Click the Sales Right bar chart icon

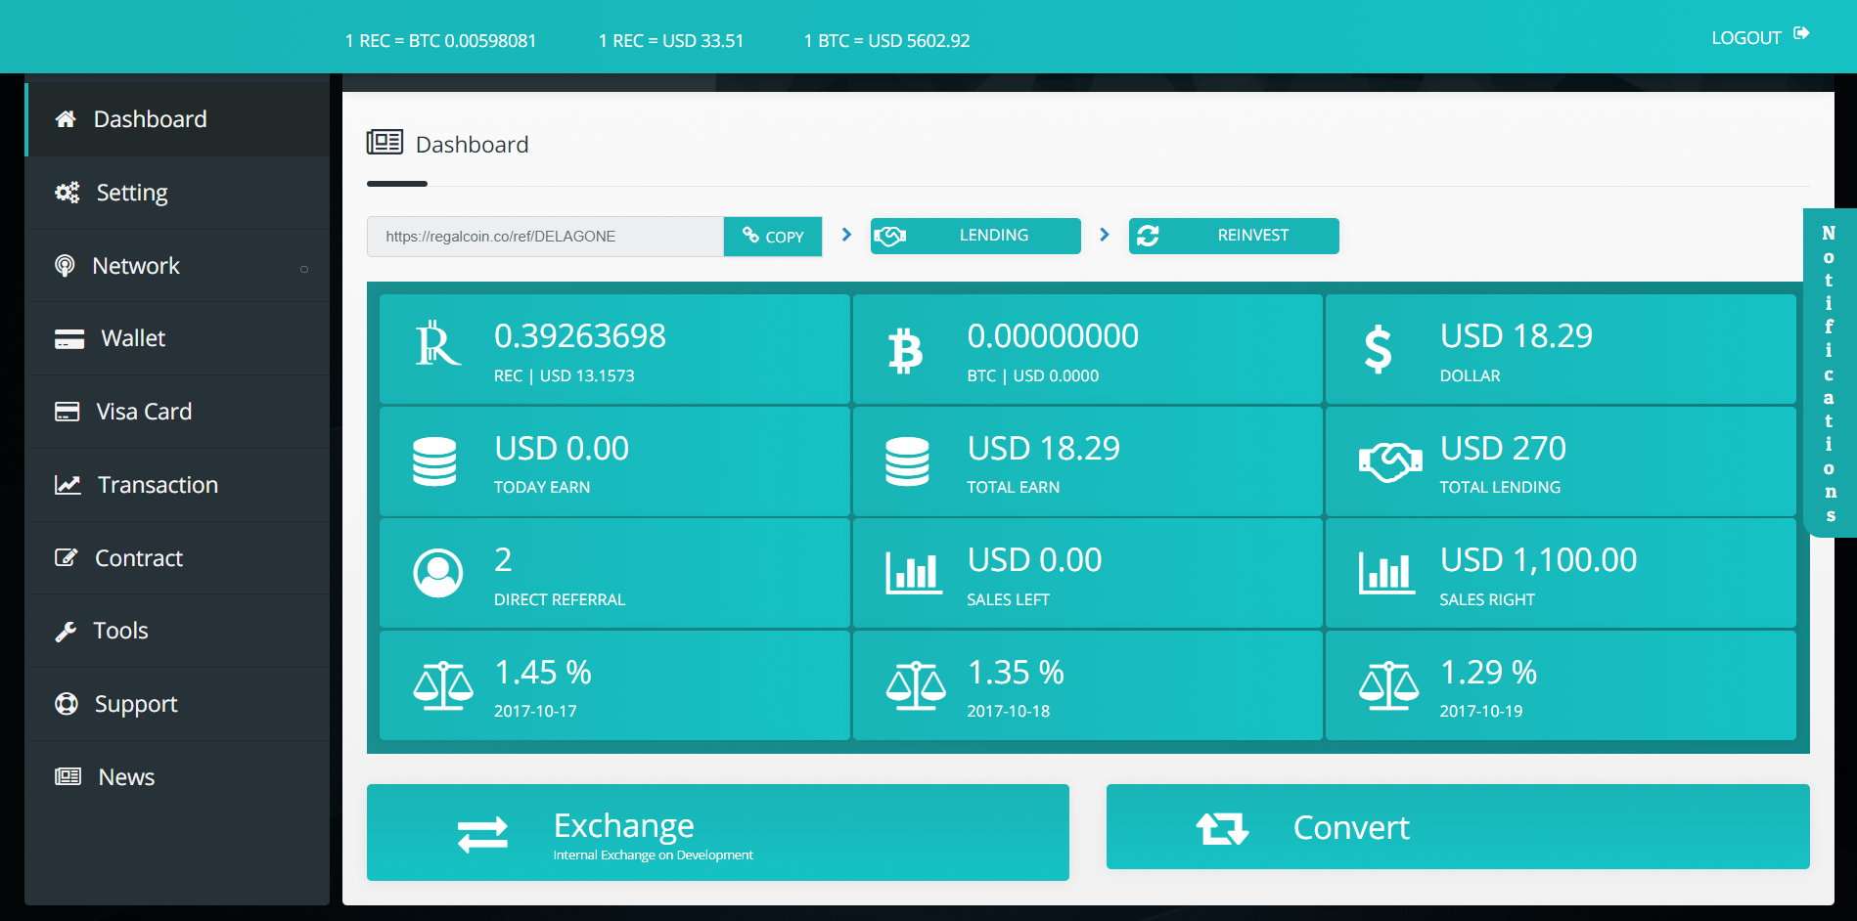1386,573
